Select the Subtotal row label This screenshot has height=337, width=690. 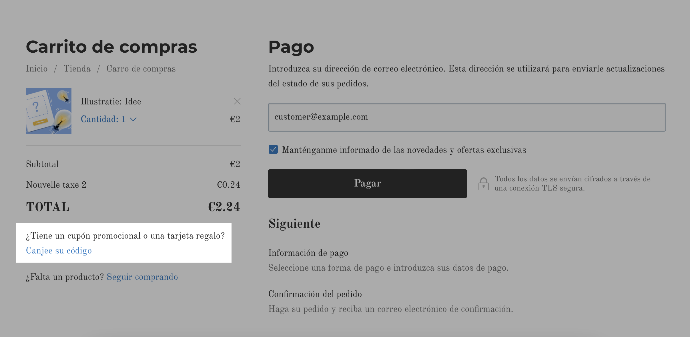tap(42, 164)
